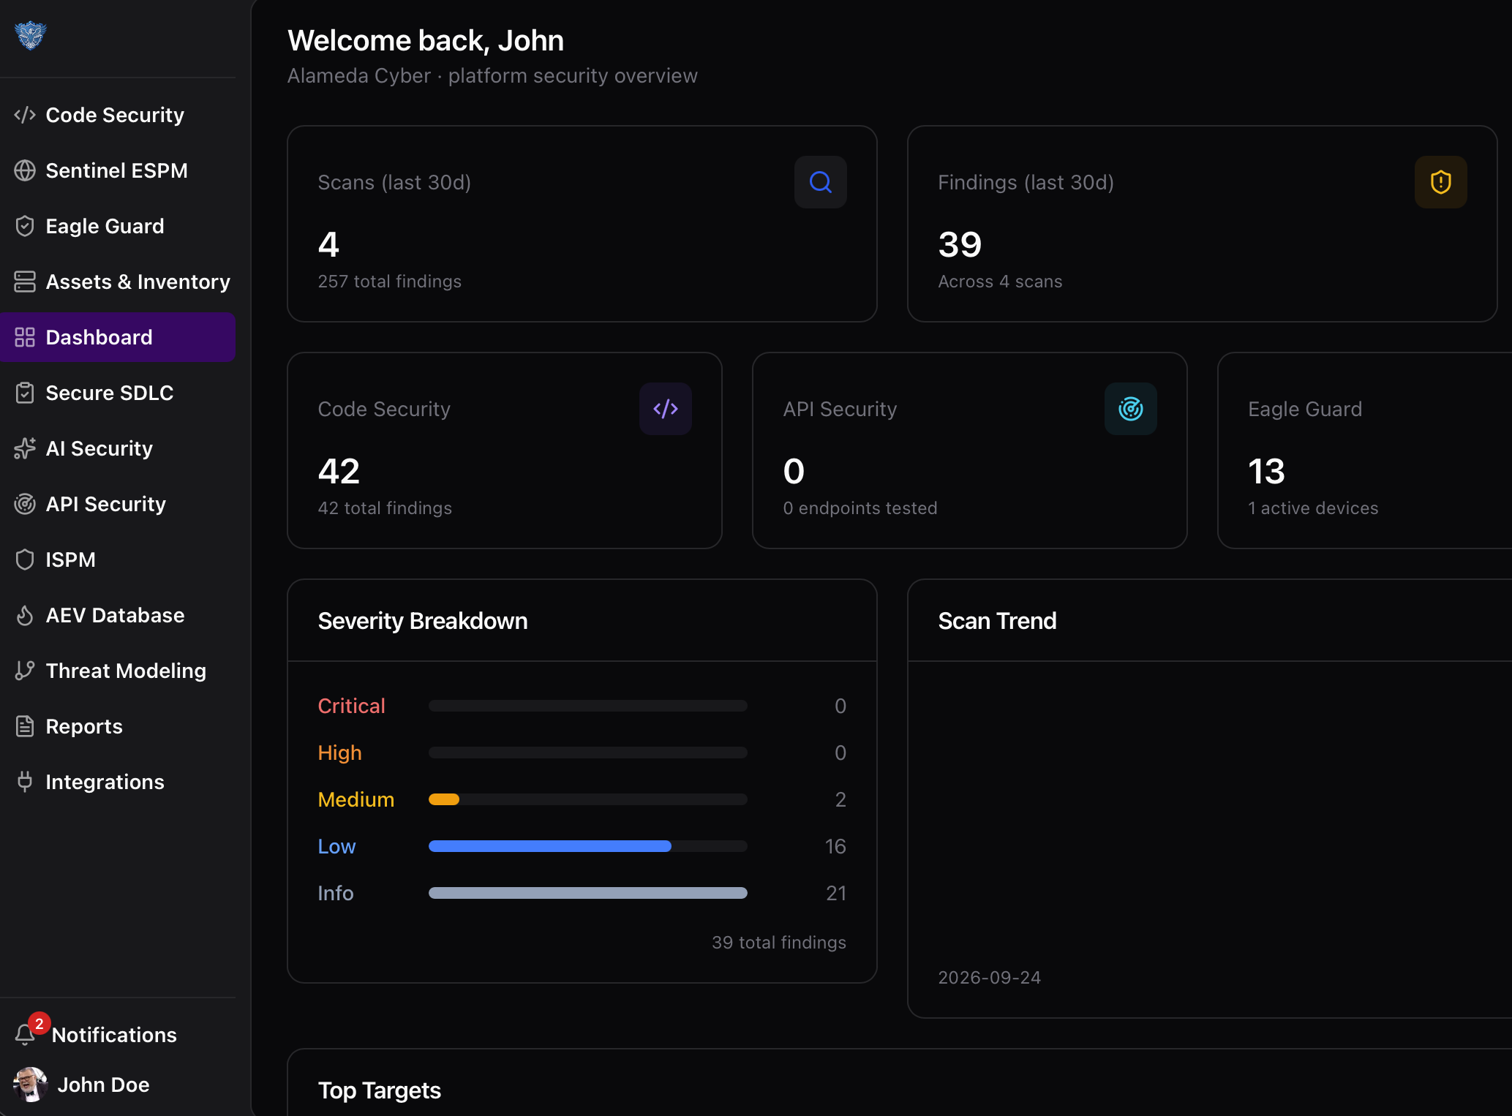
Task: Open Assets & Inventory page
Action: [117, 282]
